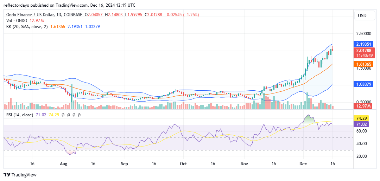Click the orange 1.61365 price axis label
The image size is (380, 181).
pos(363,65)
